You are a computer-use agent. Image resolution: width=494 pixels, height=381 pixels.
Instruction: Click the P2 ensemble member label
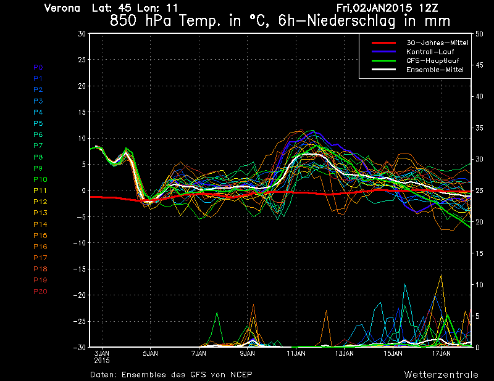38,89
